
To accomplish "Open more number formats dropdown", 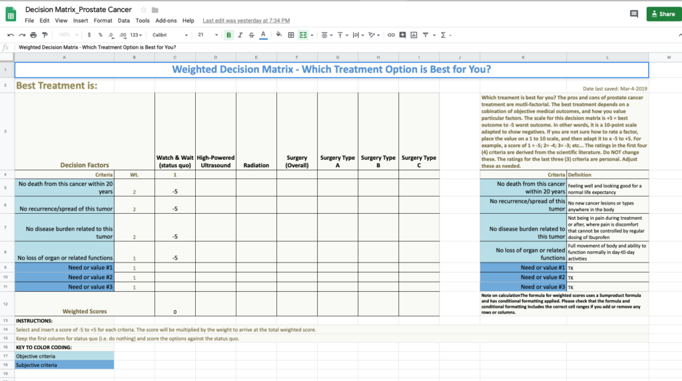I will 136,35.
